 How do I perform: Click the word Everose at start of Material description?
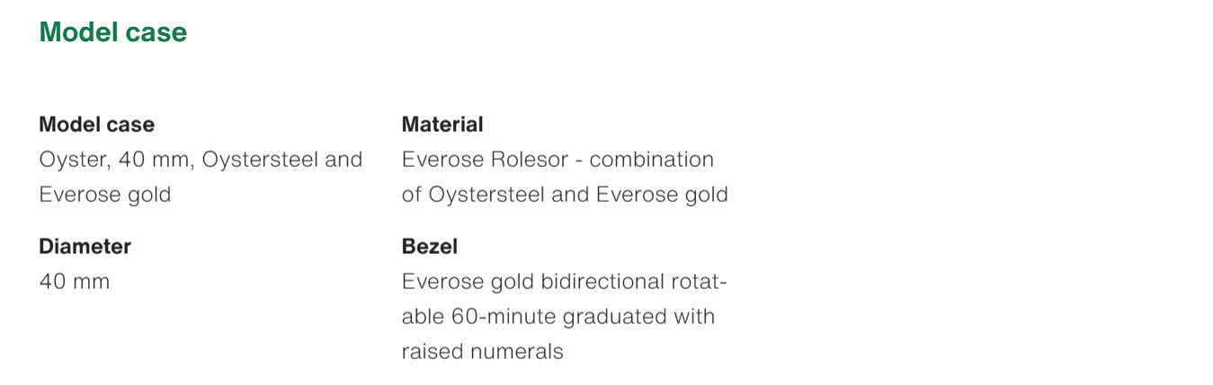click(441, 160)
